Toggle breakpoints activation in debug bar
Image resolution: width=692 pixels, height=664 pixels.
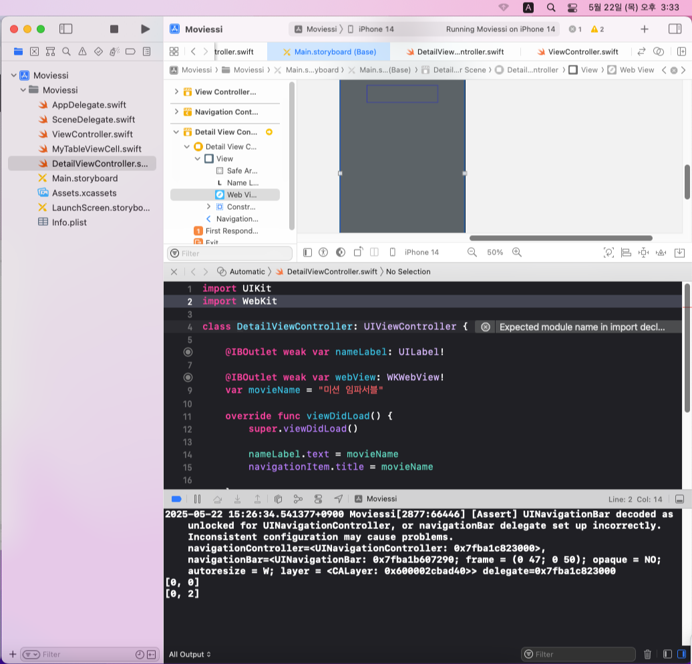pos(176,499)
